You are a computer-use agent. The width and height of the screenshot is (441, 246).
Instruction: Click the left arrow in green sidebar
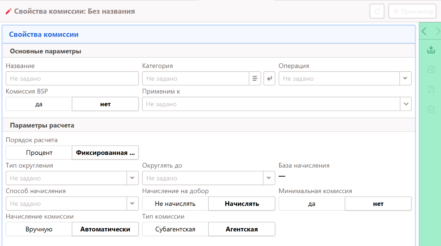click(424, 31)
